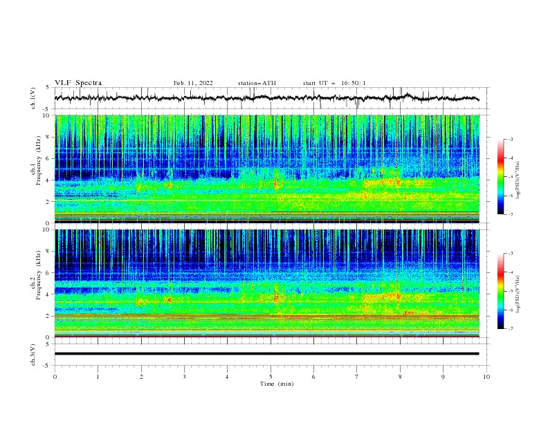Select the date text "Feb. 11, 2022"
This screenshot has height=423, width=548.
(193, 83)
